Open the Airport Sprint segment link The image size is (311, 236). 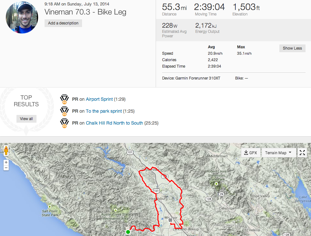[99, 99]
